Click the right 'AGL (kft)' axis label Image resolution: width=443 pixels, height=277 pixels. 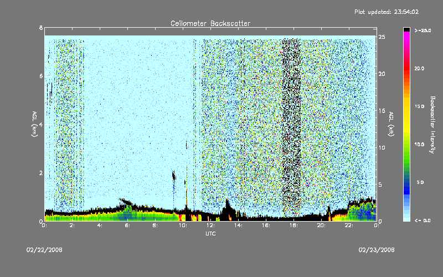pos(391,124)
